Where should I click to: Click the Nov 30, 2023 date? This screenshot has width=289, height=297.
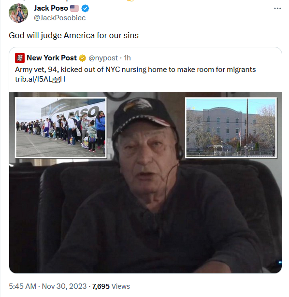coord(64,286)
